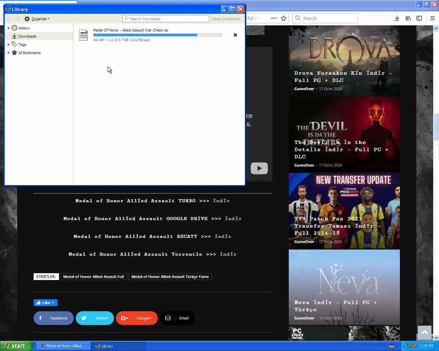Click GOOGLE DRIVE İndir download link
Screen dimensions: 439x351
[233, 219]
